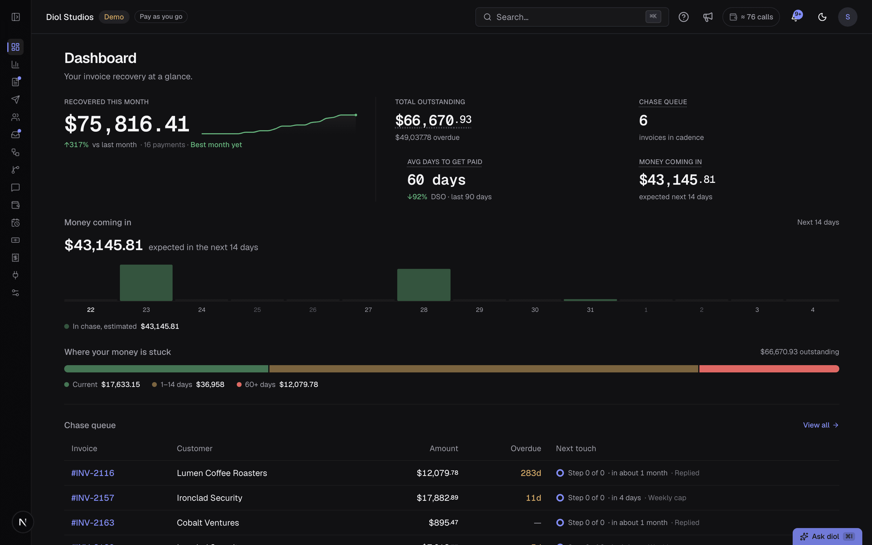Click the step status circle in Ironclad Security row

point(560,498)
